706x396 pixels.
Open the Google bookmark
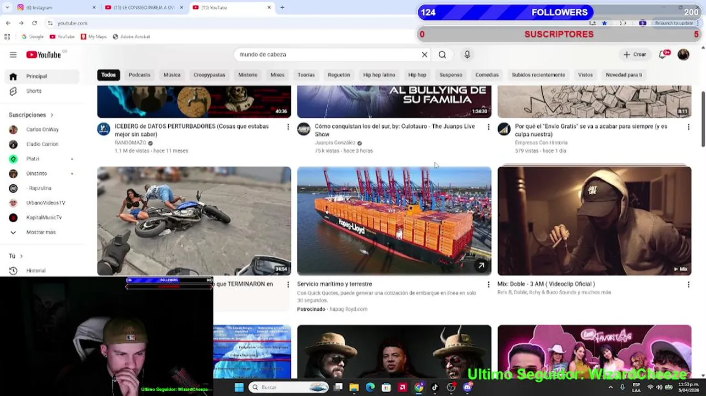32,37
